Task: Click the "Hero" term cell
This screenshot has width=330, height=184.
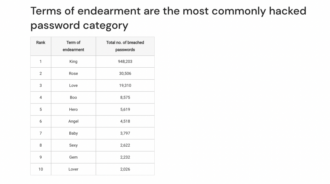Action: (x=73, y=109)
